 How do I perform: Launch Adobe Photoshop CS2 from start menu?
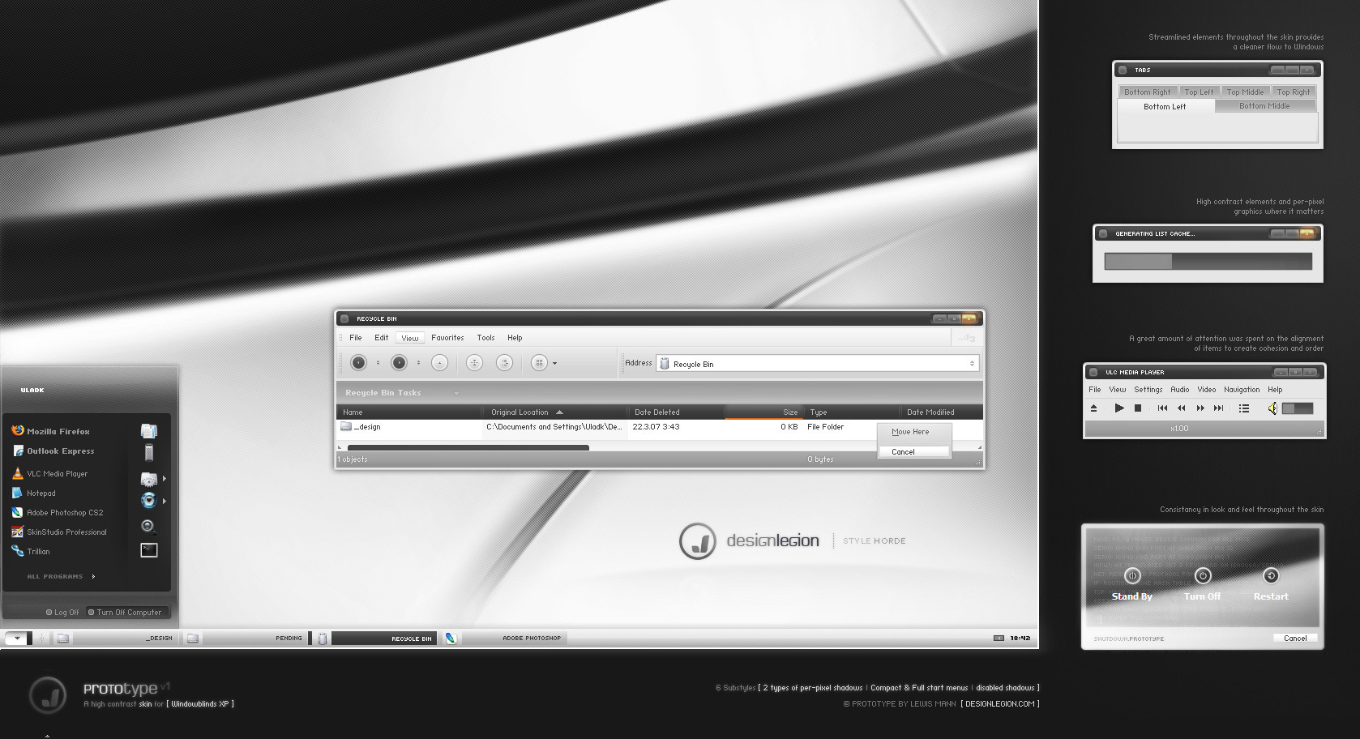[58, 512]
